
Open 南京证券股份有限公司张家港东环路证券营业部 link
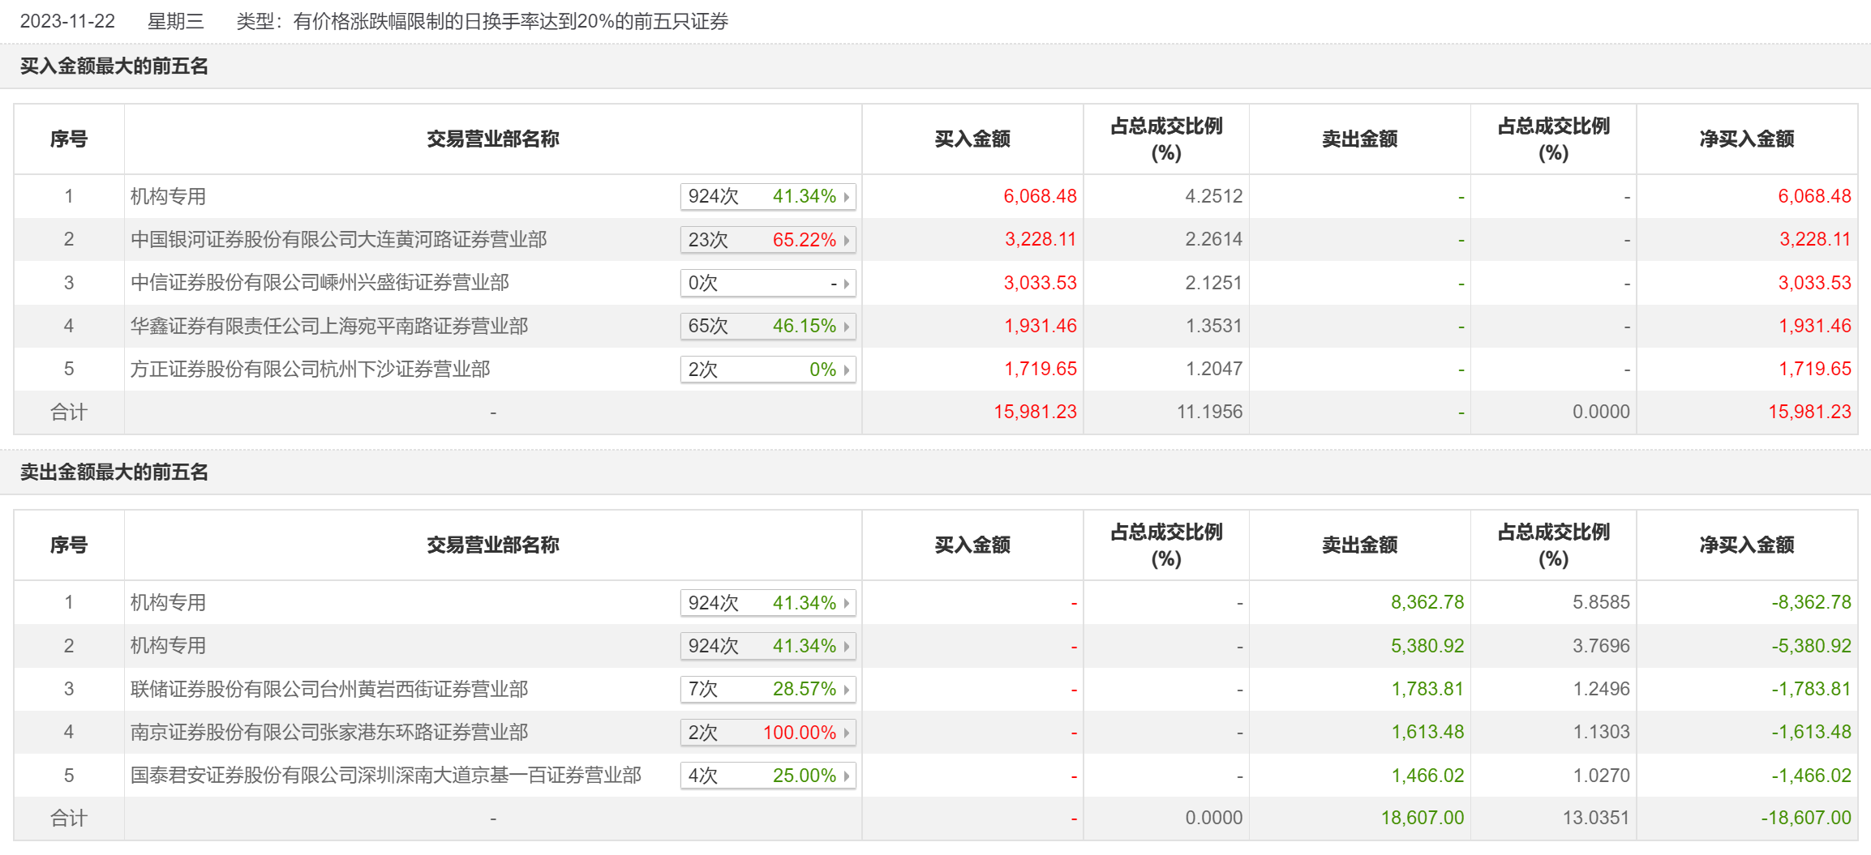[x=329, y=733]
